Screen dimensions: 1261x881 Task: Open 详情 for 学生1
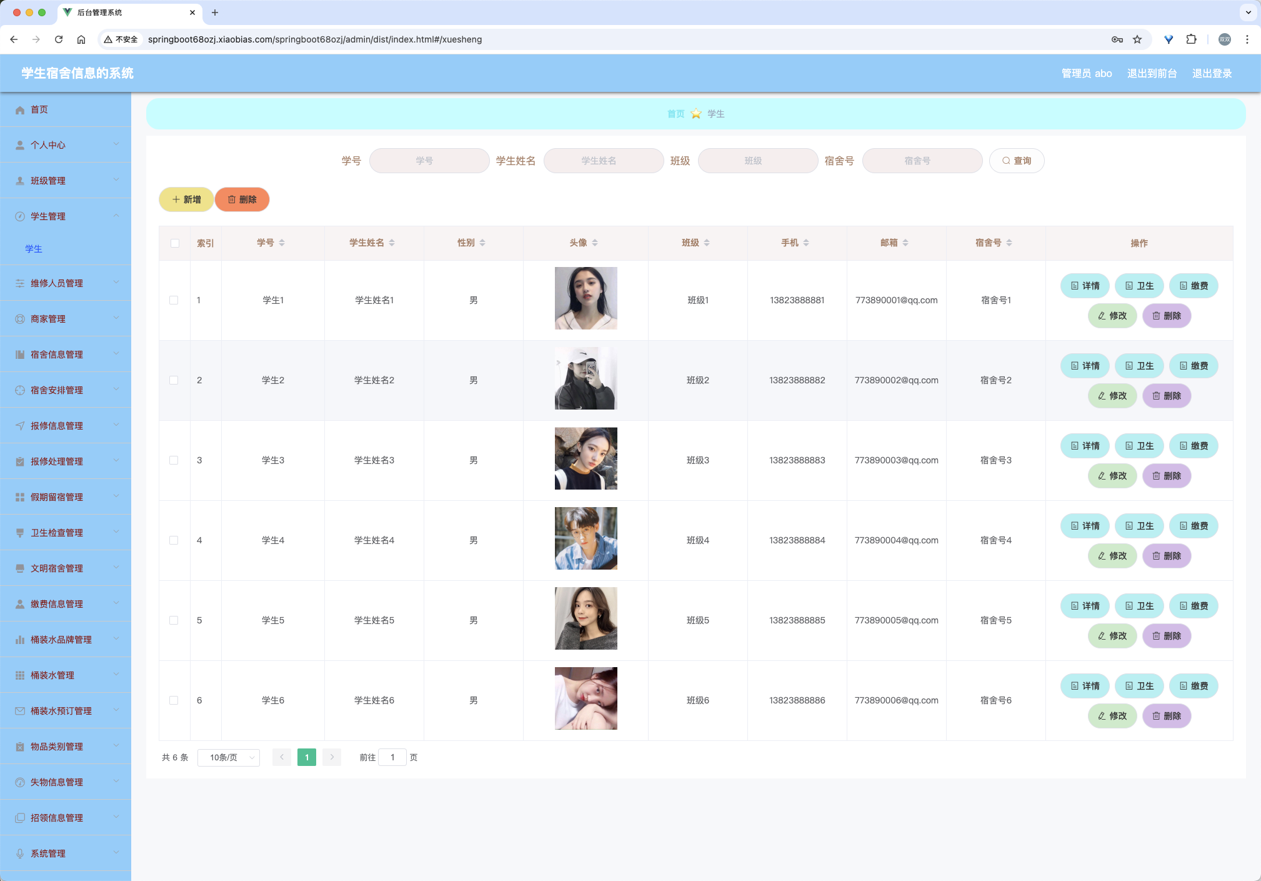[x=1085, y=286]
